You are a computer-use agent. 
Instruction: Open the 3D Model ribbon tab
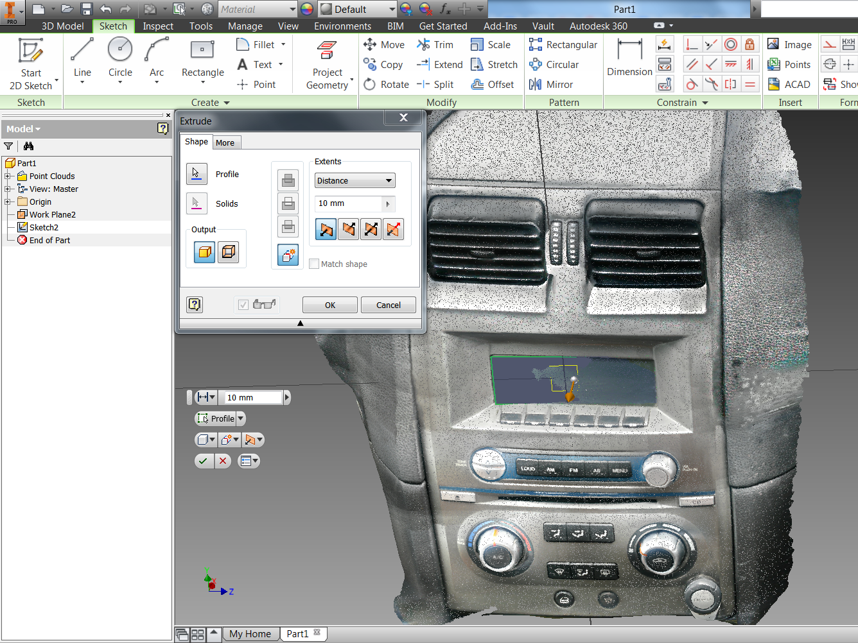(x=62, y=26)
